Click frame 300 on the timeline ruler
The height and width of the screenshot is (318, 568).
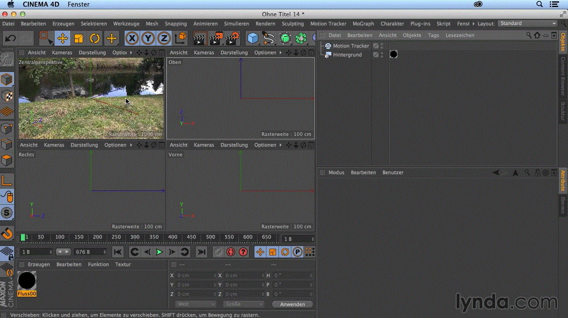click(135, 237)
